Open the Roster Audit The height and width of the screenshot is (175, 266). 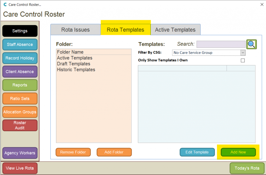click(20, 125)
